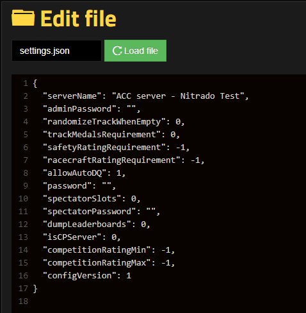
Task: Click the allowAutoDQ value 1
Action: [x=118, y=173]
